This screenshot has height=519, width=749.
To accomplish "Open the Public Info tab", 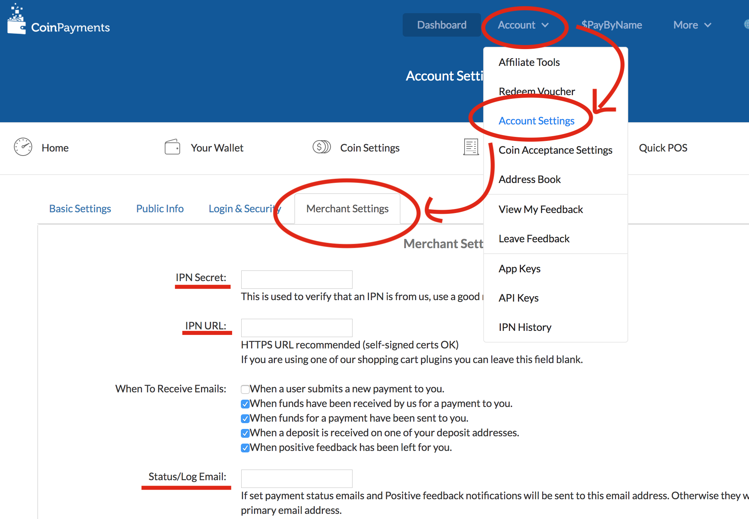I will coord(160,209).
